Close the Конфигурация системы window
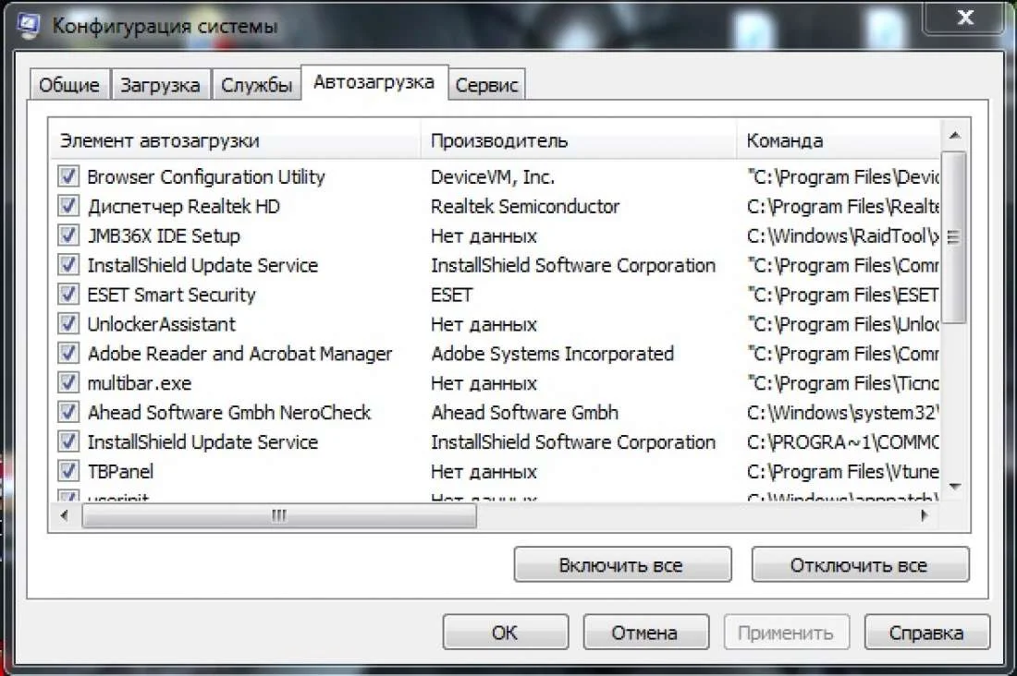Image resolution: width=1017 pixels, height=676 pixels. click(965, 17)
